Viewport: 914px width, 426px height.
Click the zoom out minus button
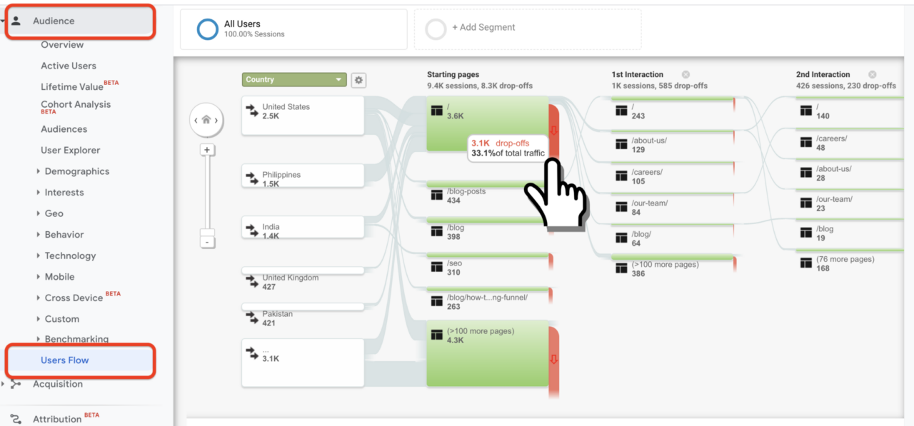click(x=207, y=242)
